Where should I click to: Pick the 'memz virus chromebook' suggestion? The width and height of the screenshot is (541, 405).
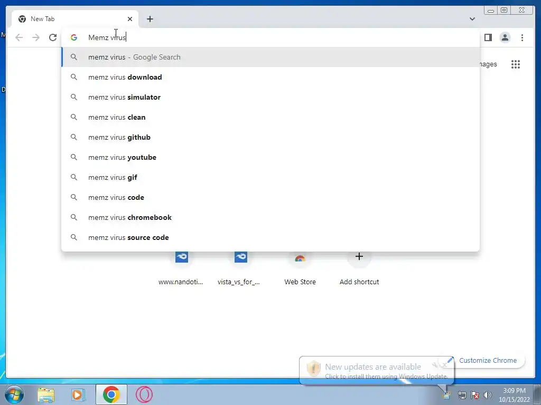[270, 217]
